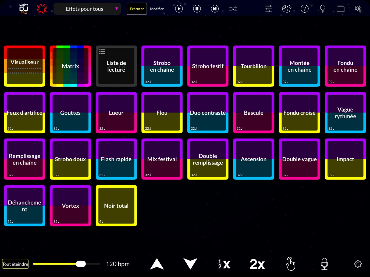Open the Visualiseur tile

tap(24, 66)
